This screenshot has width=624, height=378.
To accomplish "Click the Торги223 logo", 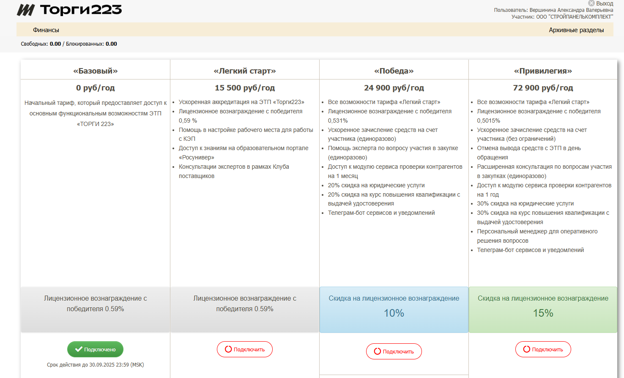I will click(69, 10).
